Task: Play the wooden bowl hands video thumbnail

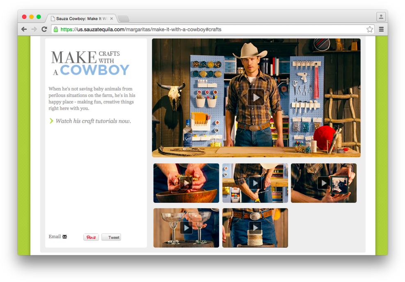Action: point(186,183)
